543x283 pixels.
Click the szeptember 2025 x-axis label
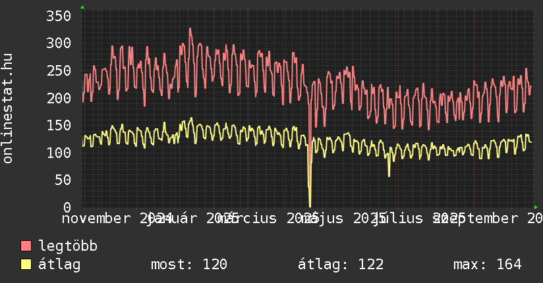pos(491,218)
